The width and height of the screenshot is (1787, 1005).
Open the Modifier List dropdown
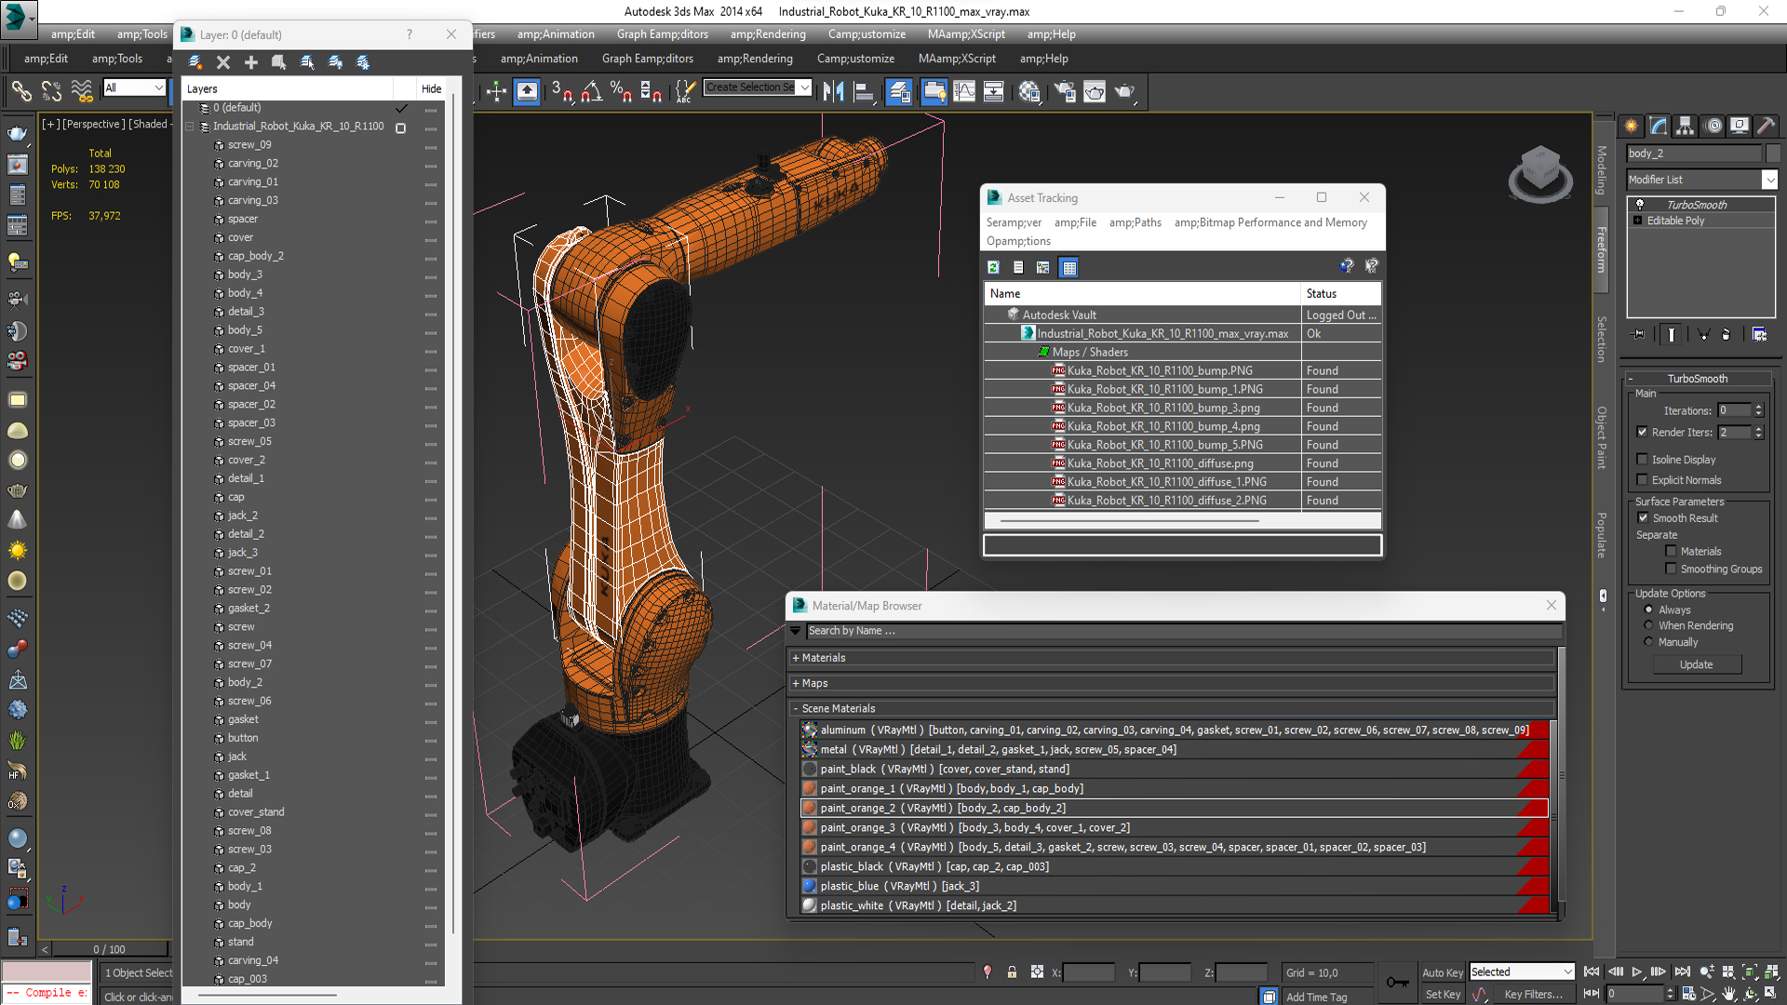point(1769,180)
